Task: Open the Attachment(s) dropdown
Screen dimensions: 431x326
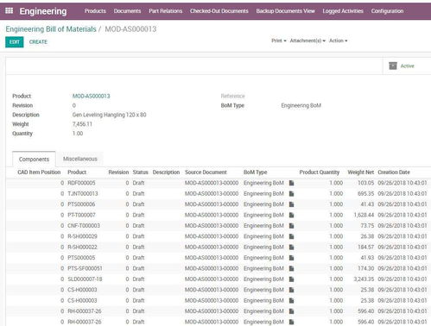Action: click(x=307, y=41)
